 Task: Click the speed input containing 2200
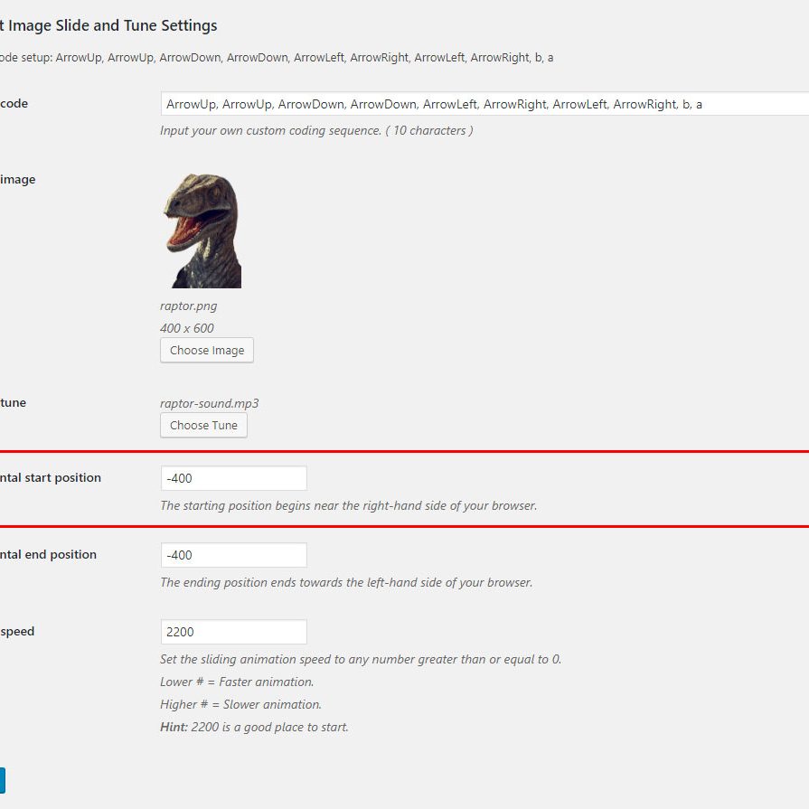click(233, 632)
